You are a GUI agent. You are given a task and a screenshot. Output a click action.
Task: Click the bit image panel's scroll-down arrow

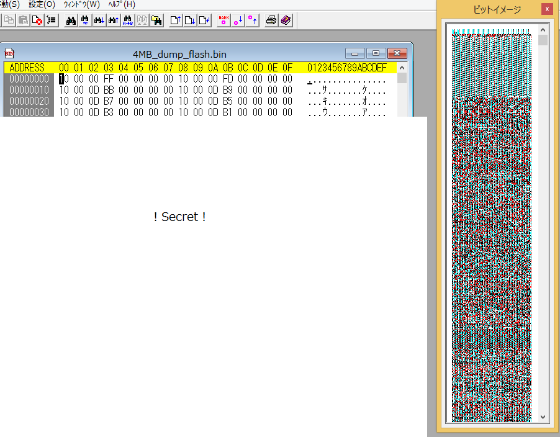point(543,417)
